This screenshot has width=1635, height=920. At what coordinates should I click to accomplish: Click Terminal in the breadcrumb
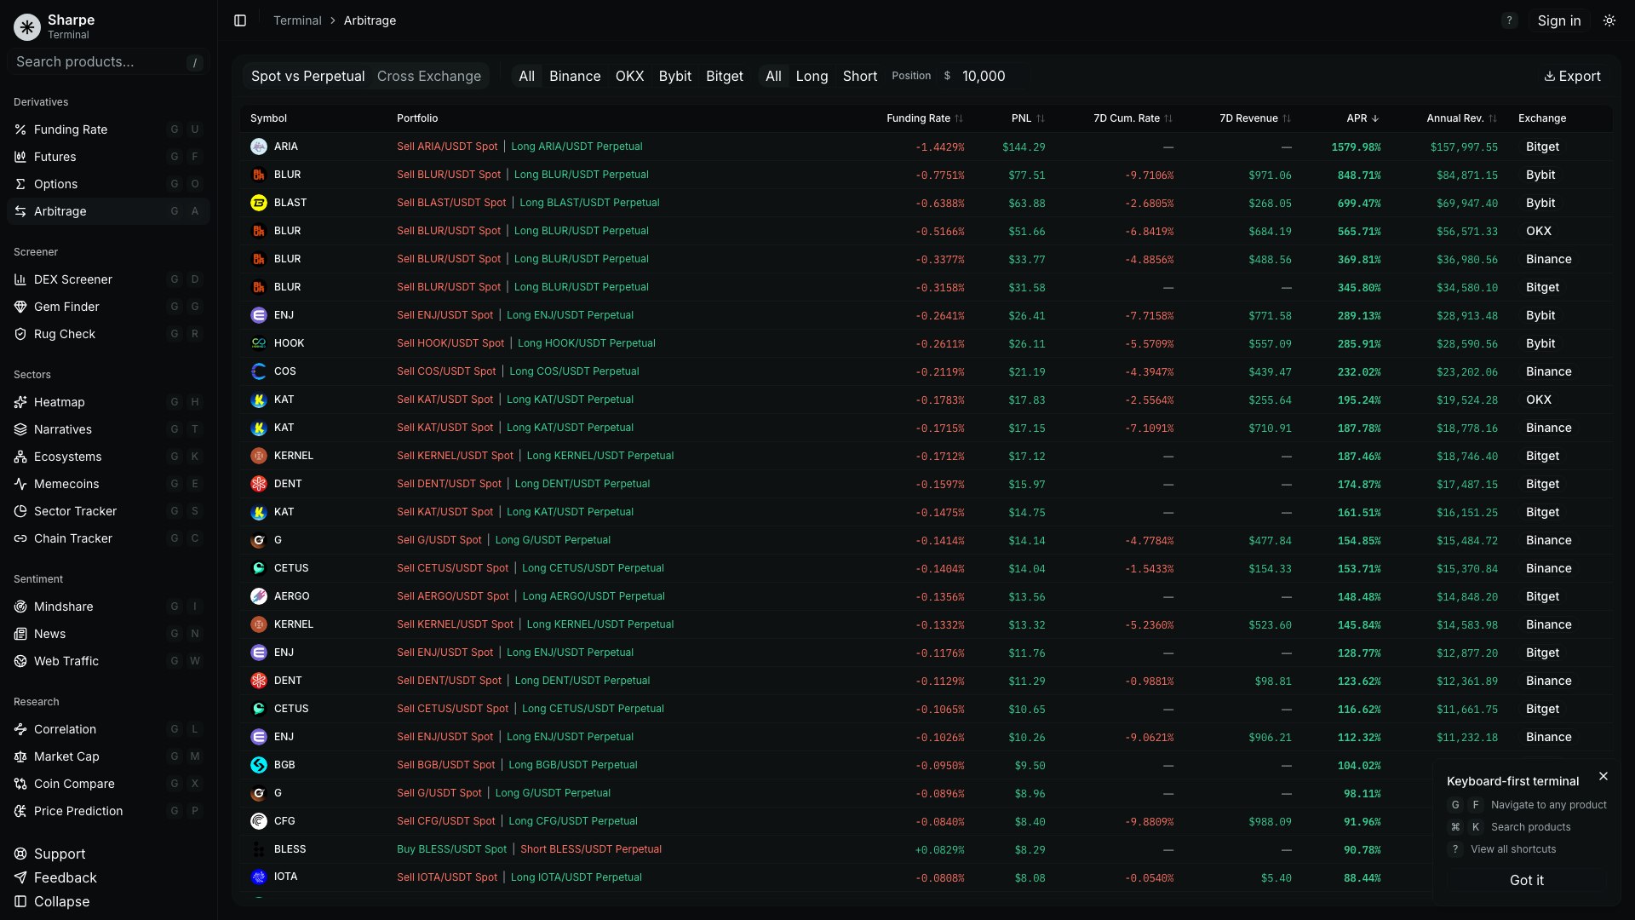coord(297,20)
